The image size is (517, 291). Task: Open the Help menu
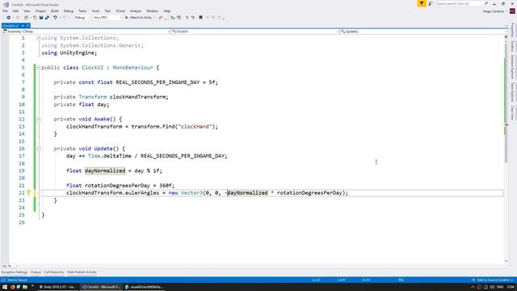click(x=167, y=11)
